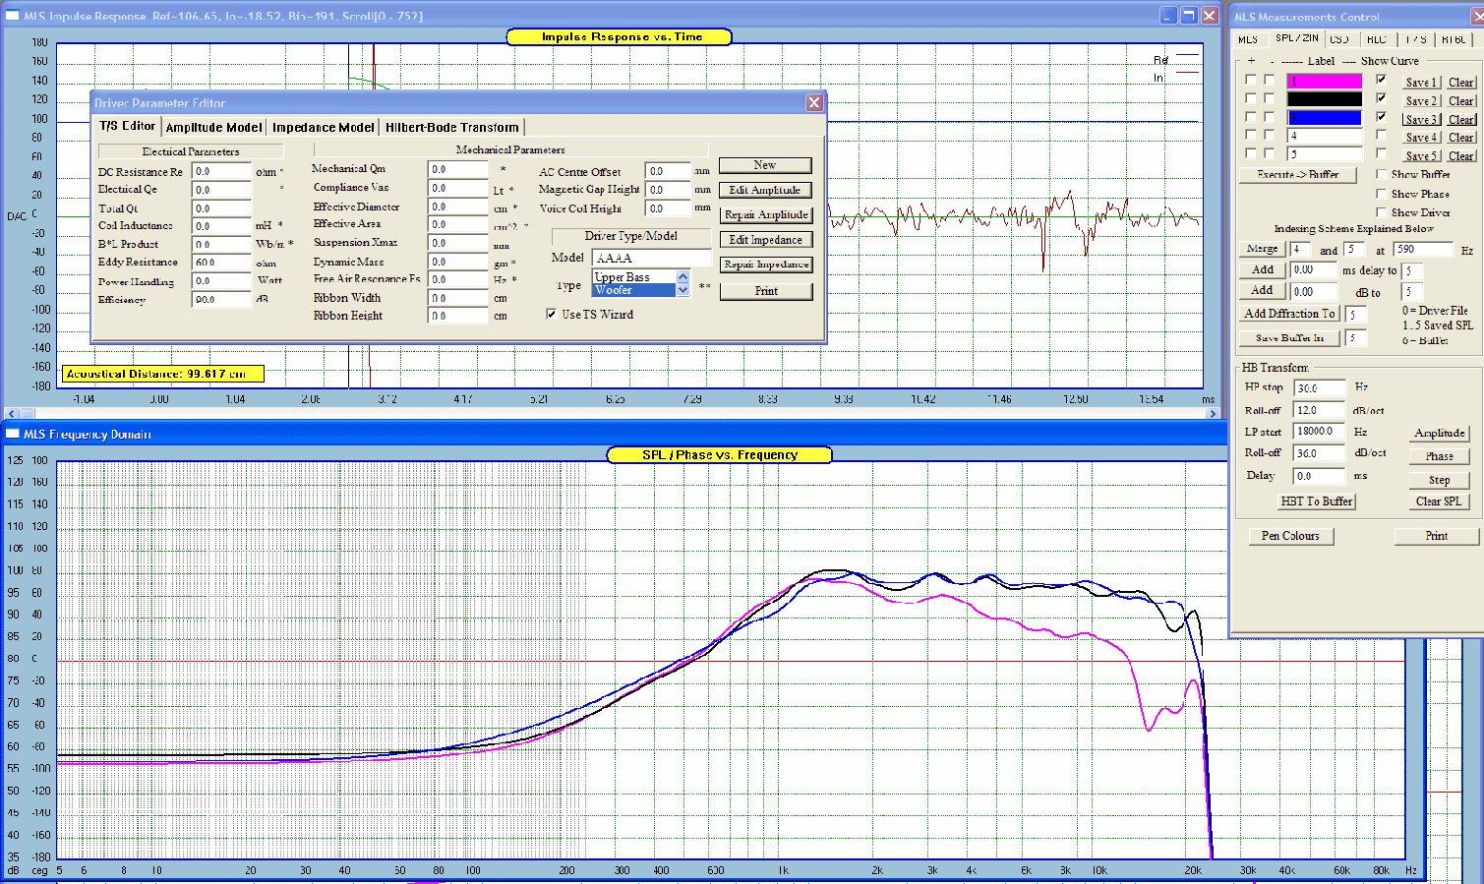1484x884 pixels.
Task: Click the Step button
Action: pos(1440,481)
